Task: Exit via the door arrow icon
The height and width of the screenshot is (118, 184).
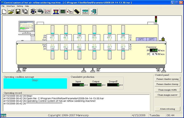Action: coord(94,12)
